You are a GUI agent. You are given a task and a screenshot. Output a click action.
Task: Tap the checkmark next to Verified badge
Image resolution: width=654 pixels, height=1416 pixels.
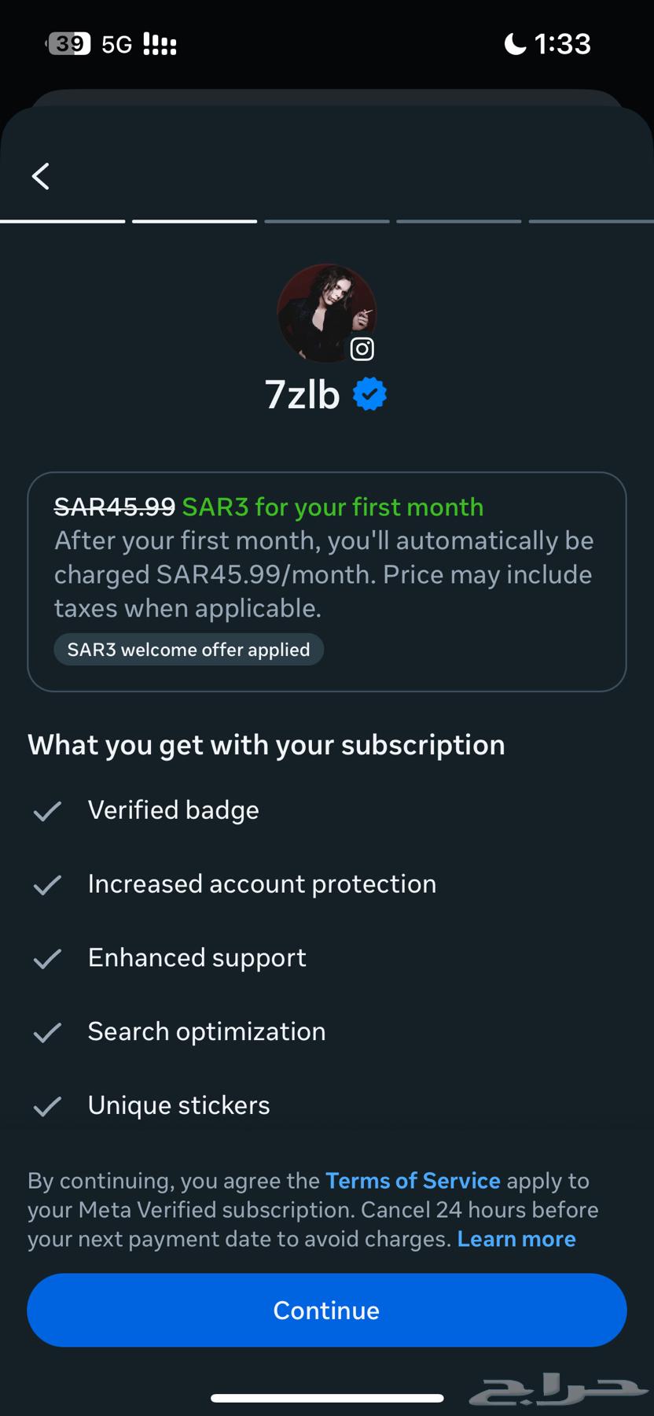point(47,811)
